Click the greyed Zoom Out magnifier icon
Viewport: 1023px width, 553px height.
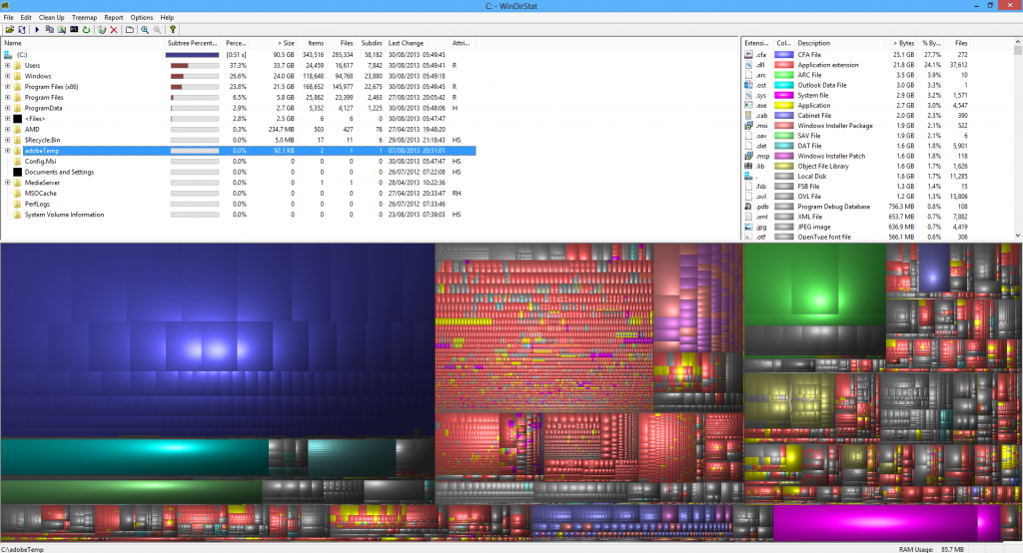point(157,29)
